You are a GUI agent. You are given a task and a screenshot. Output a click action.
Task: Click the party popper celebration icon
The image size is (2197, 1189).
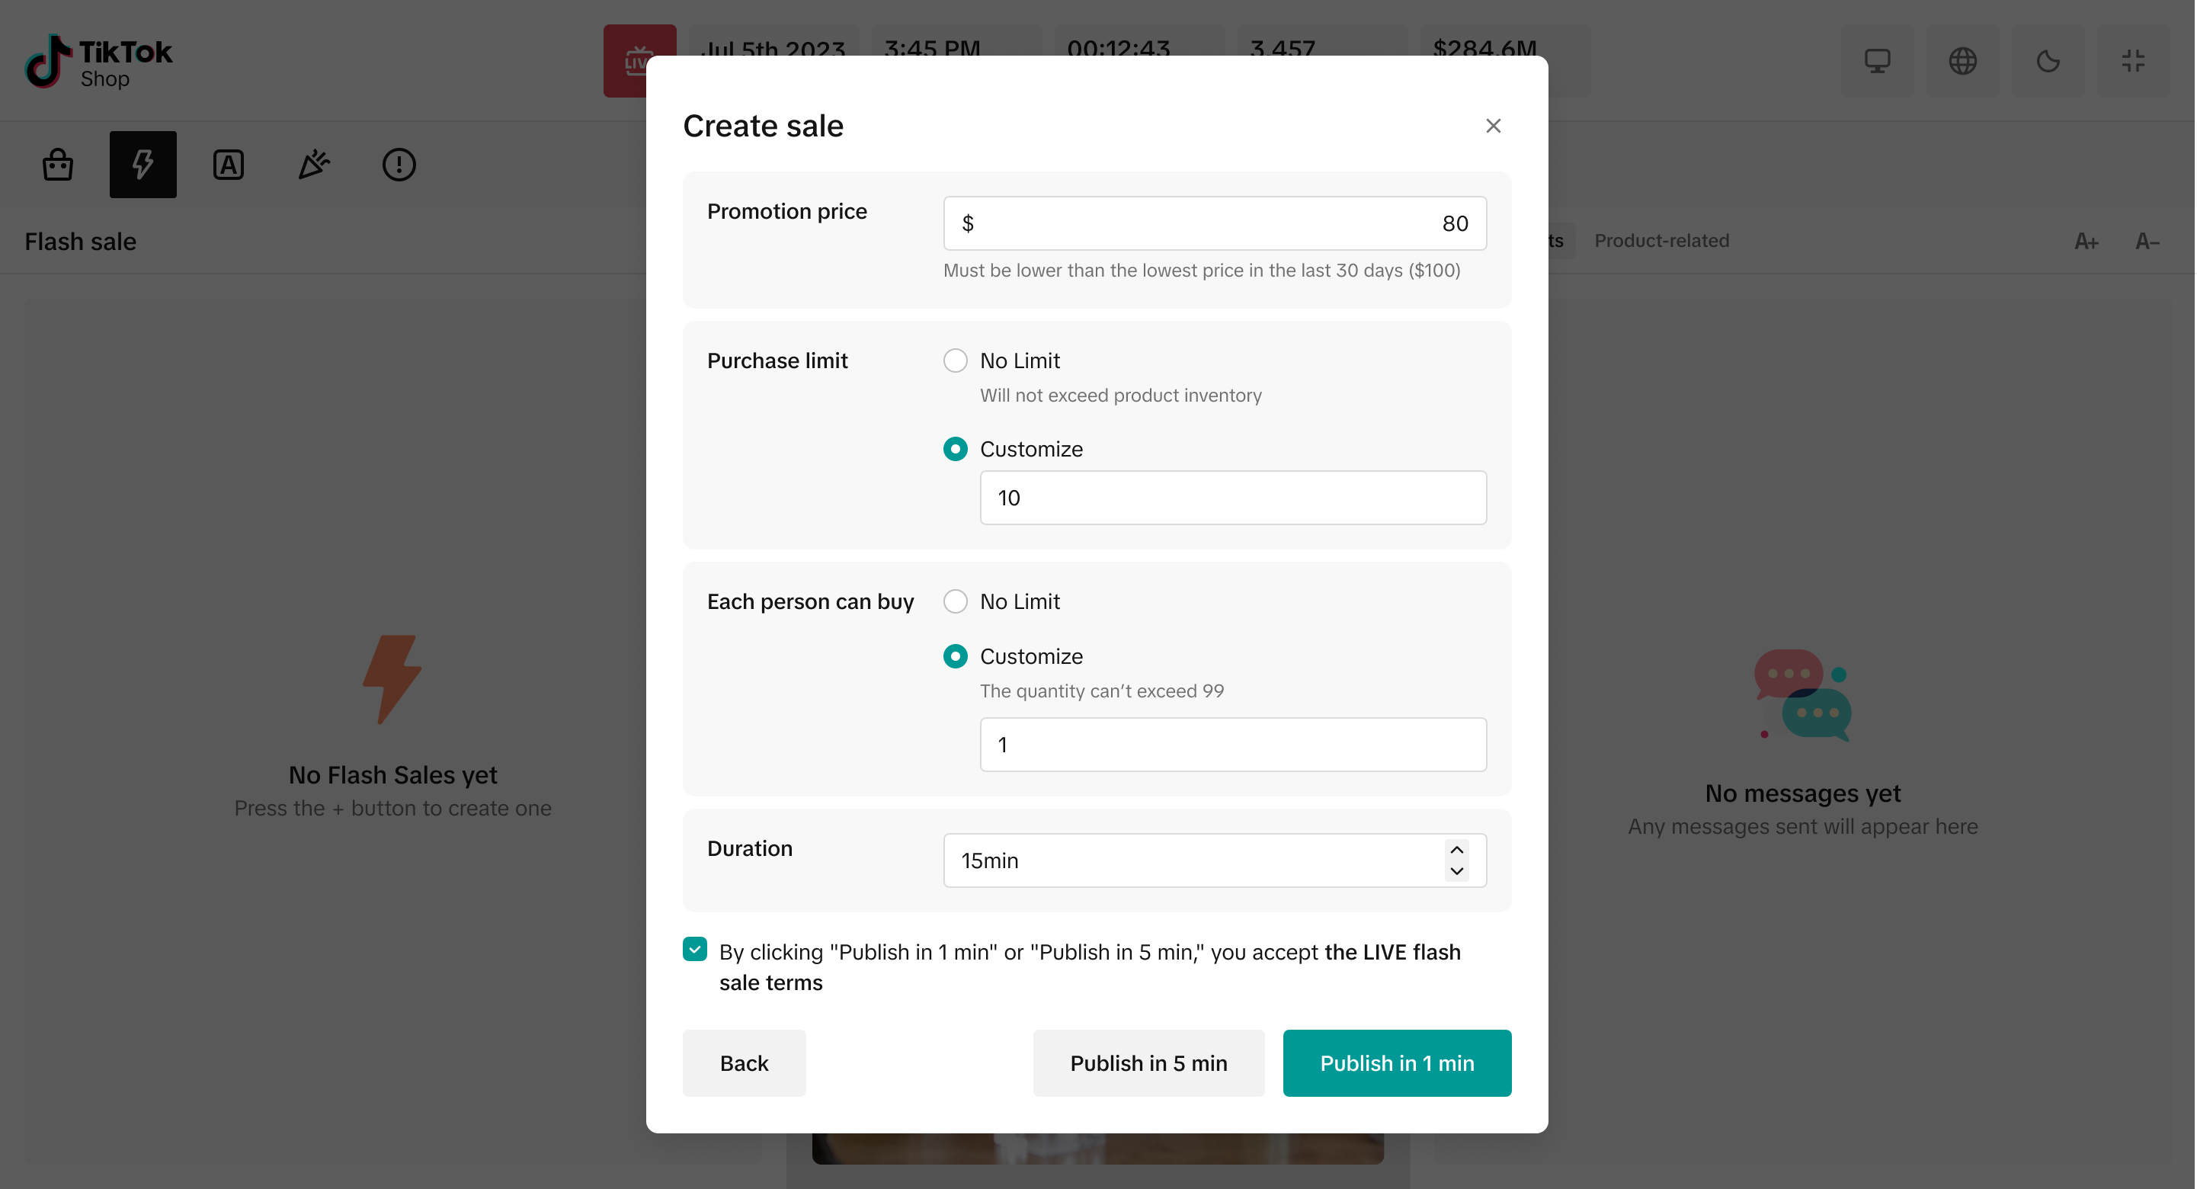click(x=314, y=165)
